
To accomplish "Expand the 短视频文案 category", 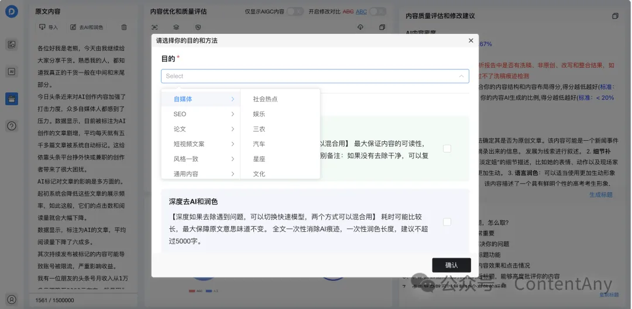I will pyautogui.click(x=200, y=144).
